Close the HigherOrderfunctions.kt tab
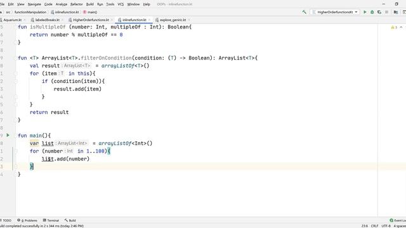 pyautogui.click(x=112, y=20)
